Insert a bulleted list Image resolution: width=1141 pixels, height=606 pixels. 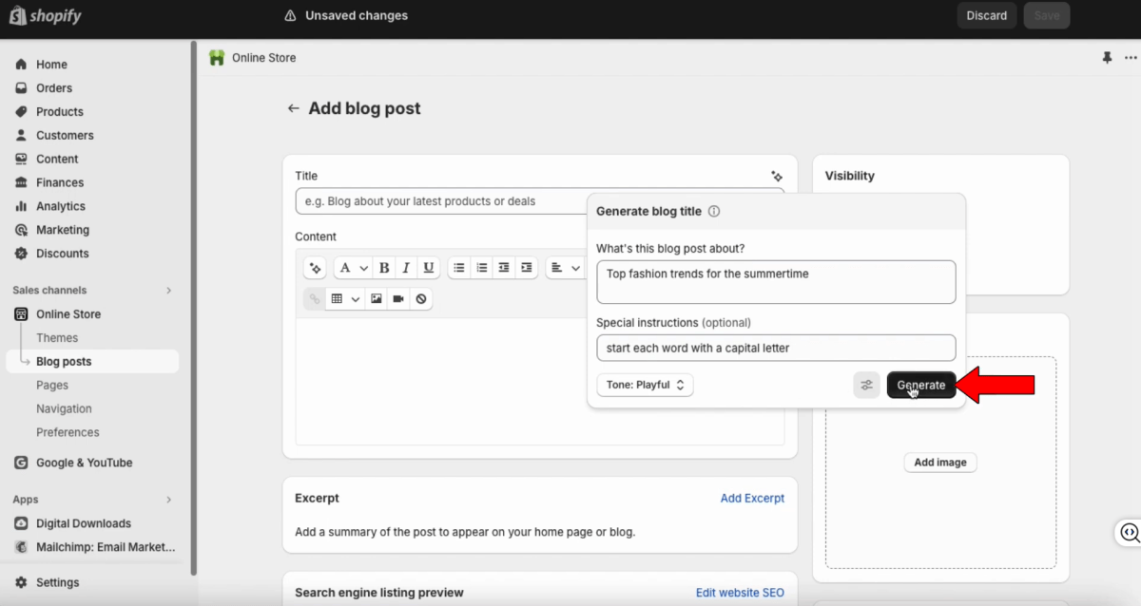[459, 268]
